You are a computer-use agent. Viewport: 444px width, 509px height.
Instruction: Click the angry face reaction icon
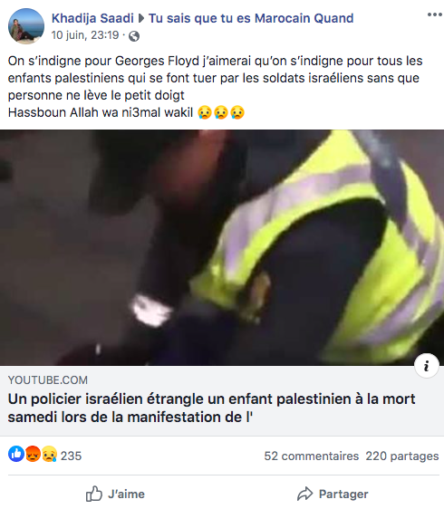pos(33,454)
